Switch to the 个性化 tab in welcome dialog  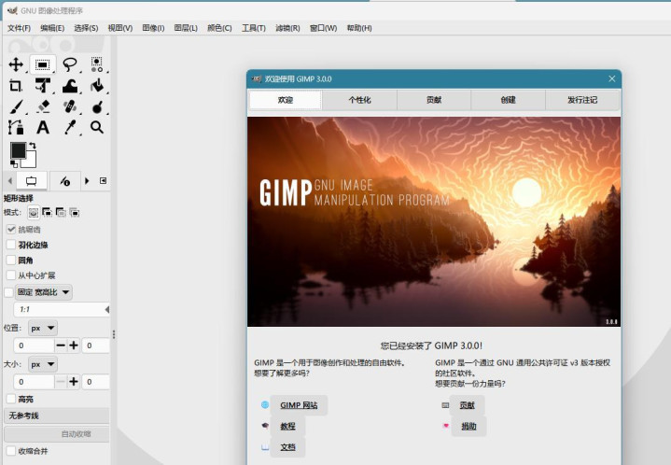(359, 100)
